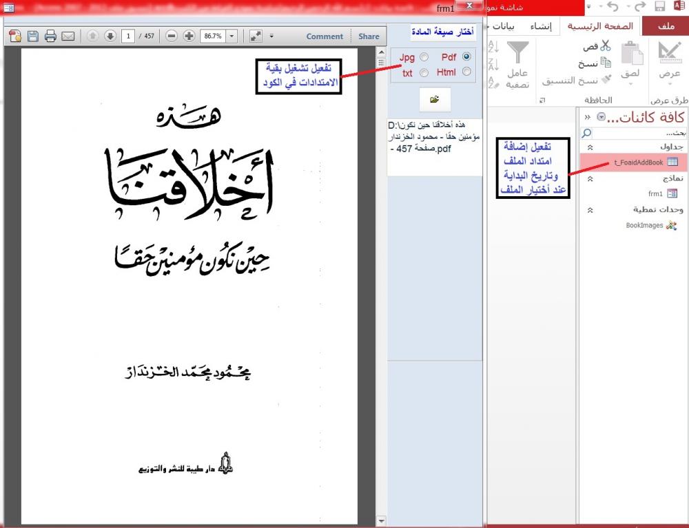Open the ملف (File) tab
Screen dimensions: 689x528
tap(666, 26)
